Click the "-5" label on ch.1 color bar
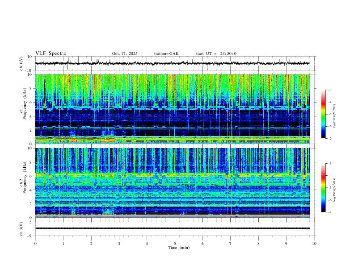 pos(329,114)
